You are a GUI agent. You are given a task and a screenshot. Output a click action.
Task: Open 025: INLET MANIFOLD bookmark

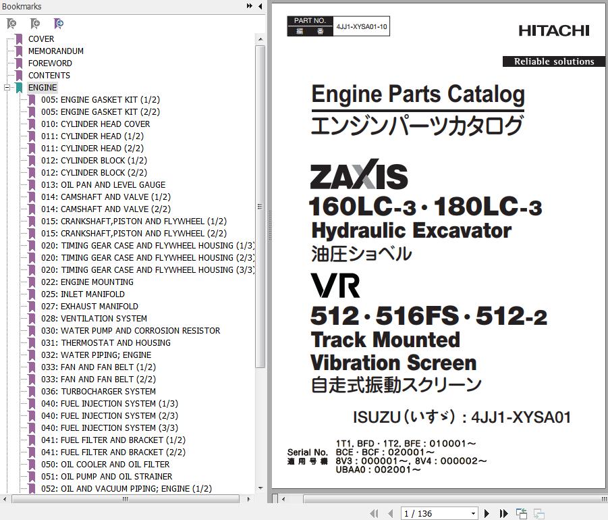[83, 294]
